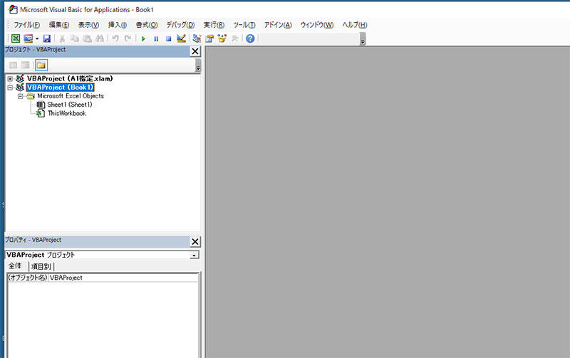The width and height of the screenshot is (570, 358).
Task: Open the Object Browser toolbar icon
Action: point(222,38)
